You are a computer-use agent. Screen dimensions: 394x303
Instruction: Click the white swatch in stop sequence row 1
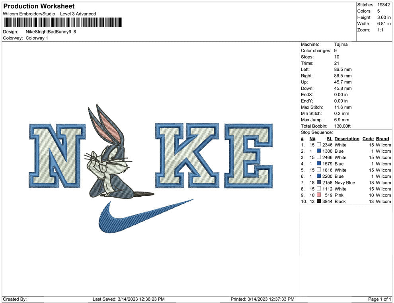coord(319,145)
